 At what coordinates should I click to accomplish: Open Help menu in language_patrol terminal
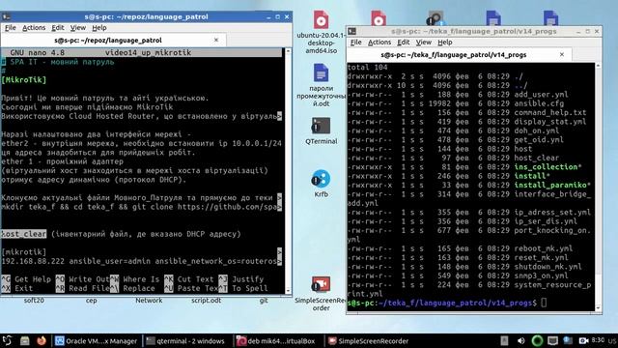tap(98, 28)
